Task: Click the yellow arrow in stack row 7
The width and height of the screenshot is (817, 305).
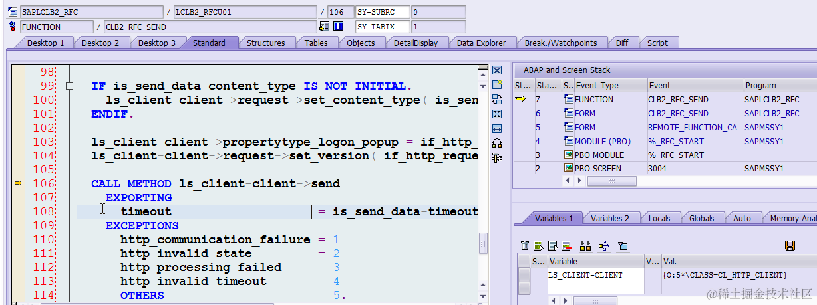Action: click(x=520, y=99)
